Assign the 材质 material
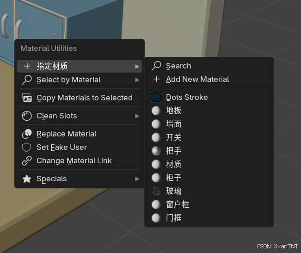This screenshot has width=301, height=253. (x=209, y=165)
